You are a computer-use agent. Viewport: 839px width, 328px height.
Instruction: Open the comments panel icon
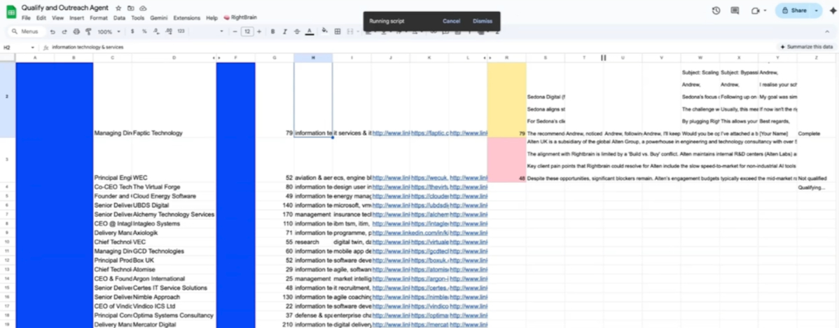pyautogui.click(x=735, y=11)
